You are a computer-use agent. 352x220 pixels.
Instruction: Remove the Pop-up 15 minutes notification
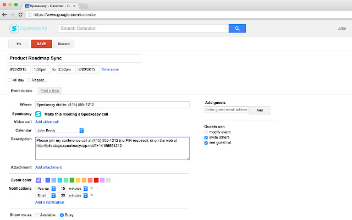[x=92, y=188]
